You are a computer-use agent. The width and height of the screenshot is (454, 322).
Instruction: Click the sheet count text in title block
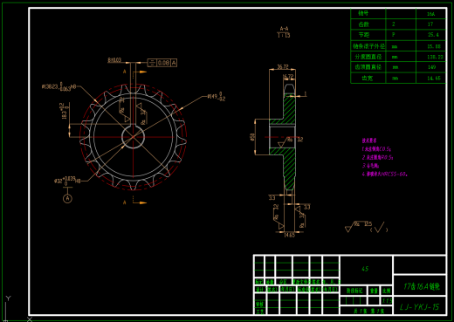(x=368, y=311)
